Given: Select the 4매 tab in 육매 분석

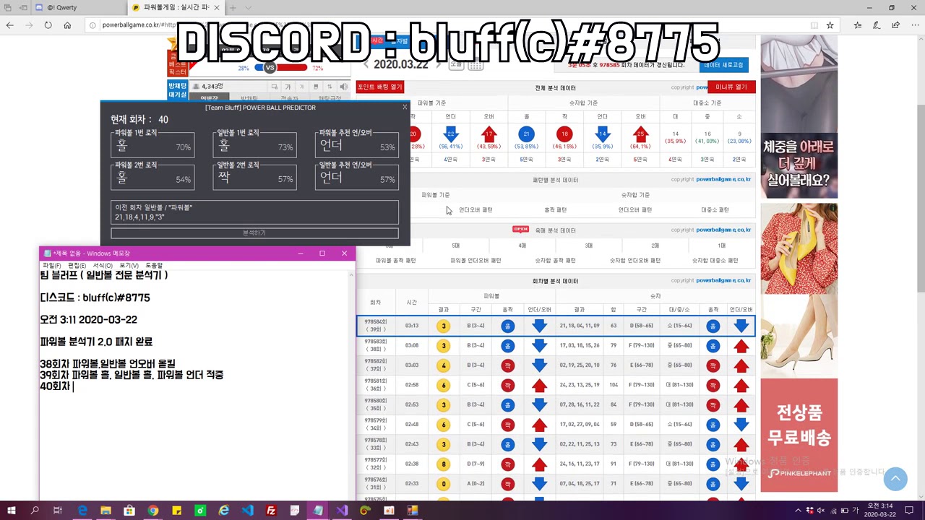Looking at the screenshot, I should click(522, 246).
